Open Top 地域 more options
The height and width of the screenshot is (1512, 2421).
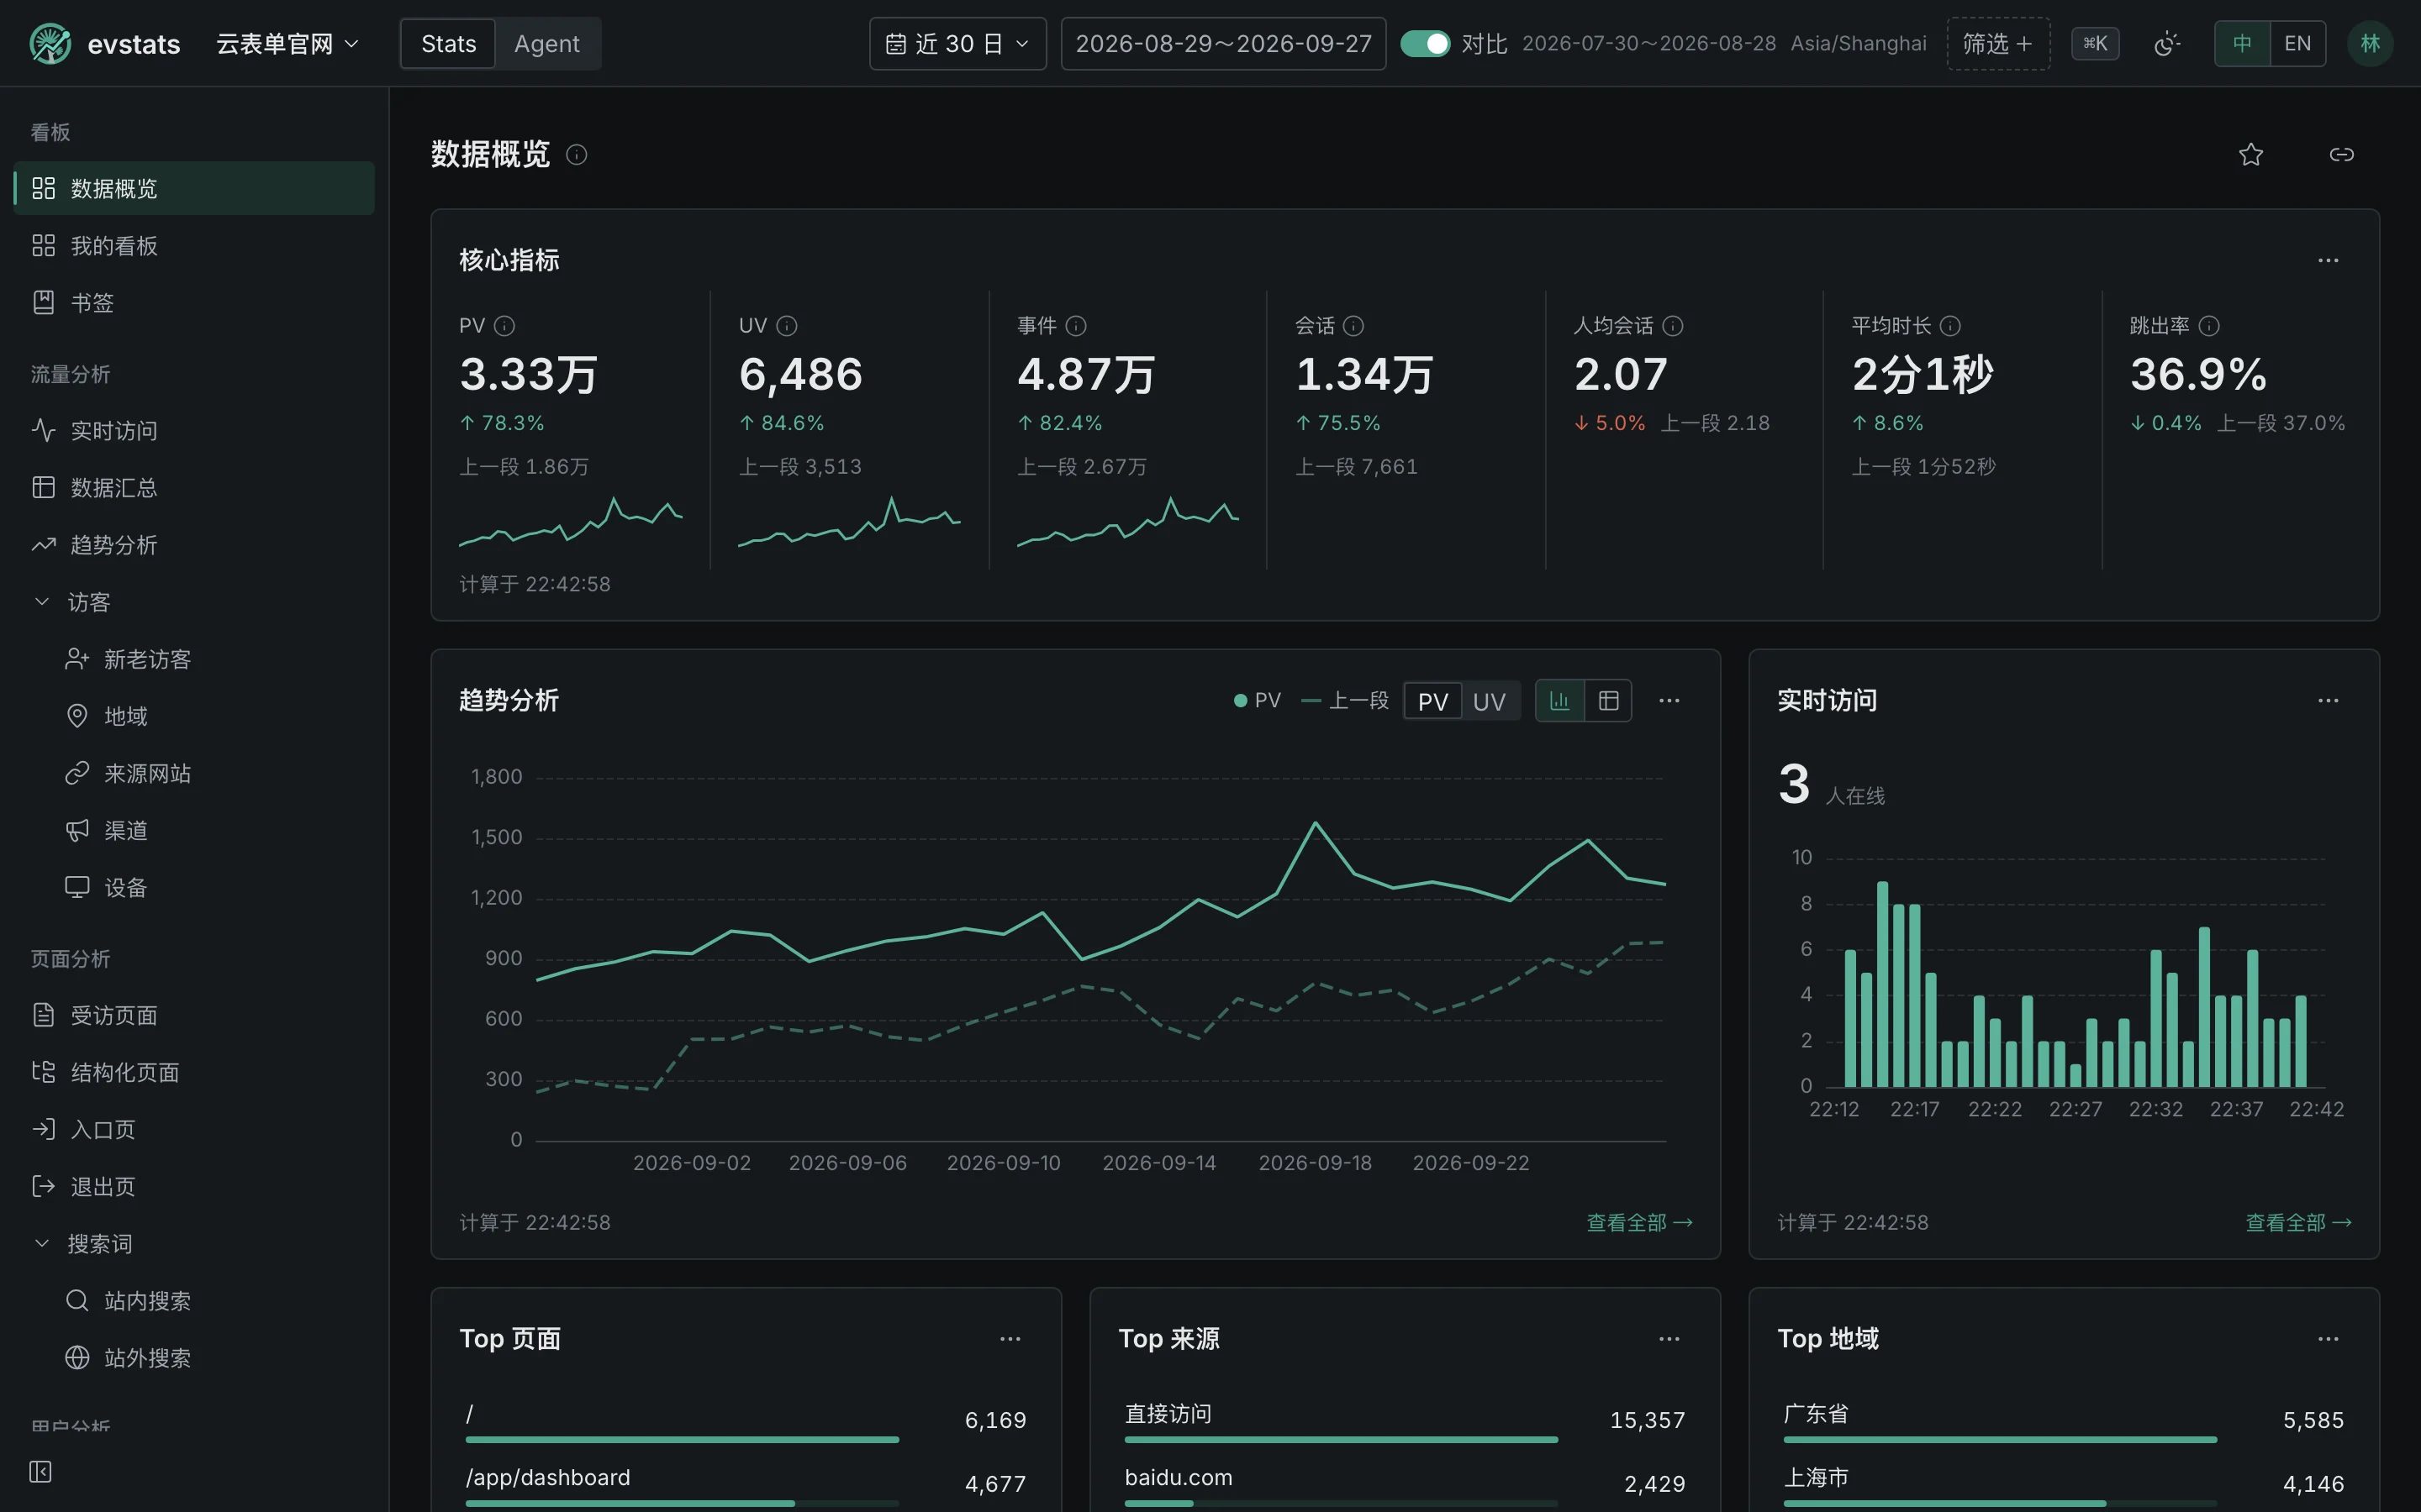click(x=2328, y=1339)
